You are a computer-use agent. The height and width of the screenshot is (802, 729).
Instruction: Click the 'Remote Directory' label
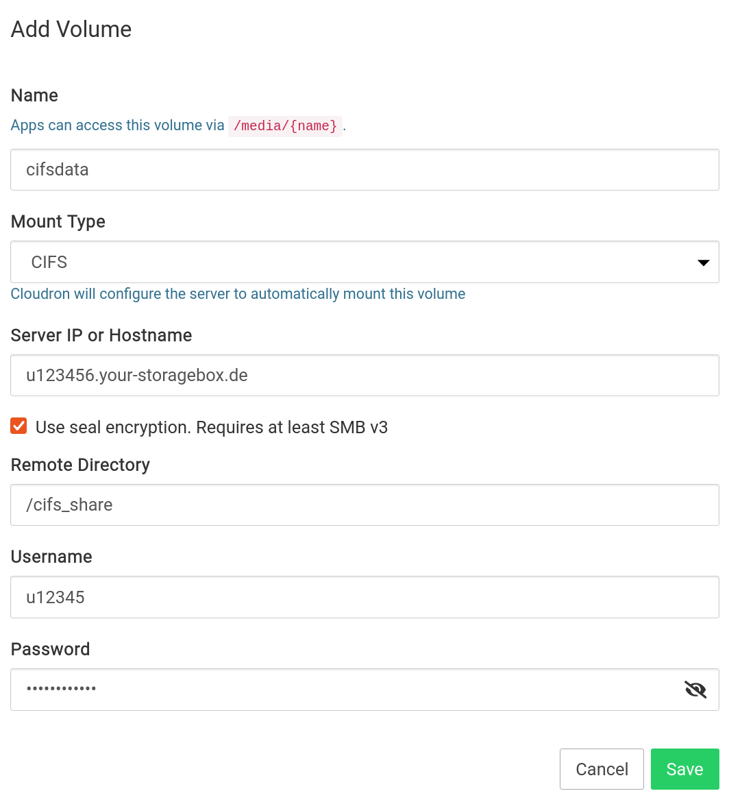pyautogui.click(x=80, y=465)
